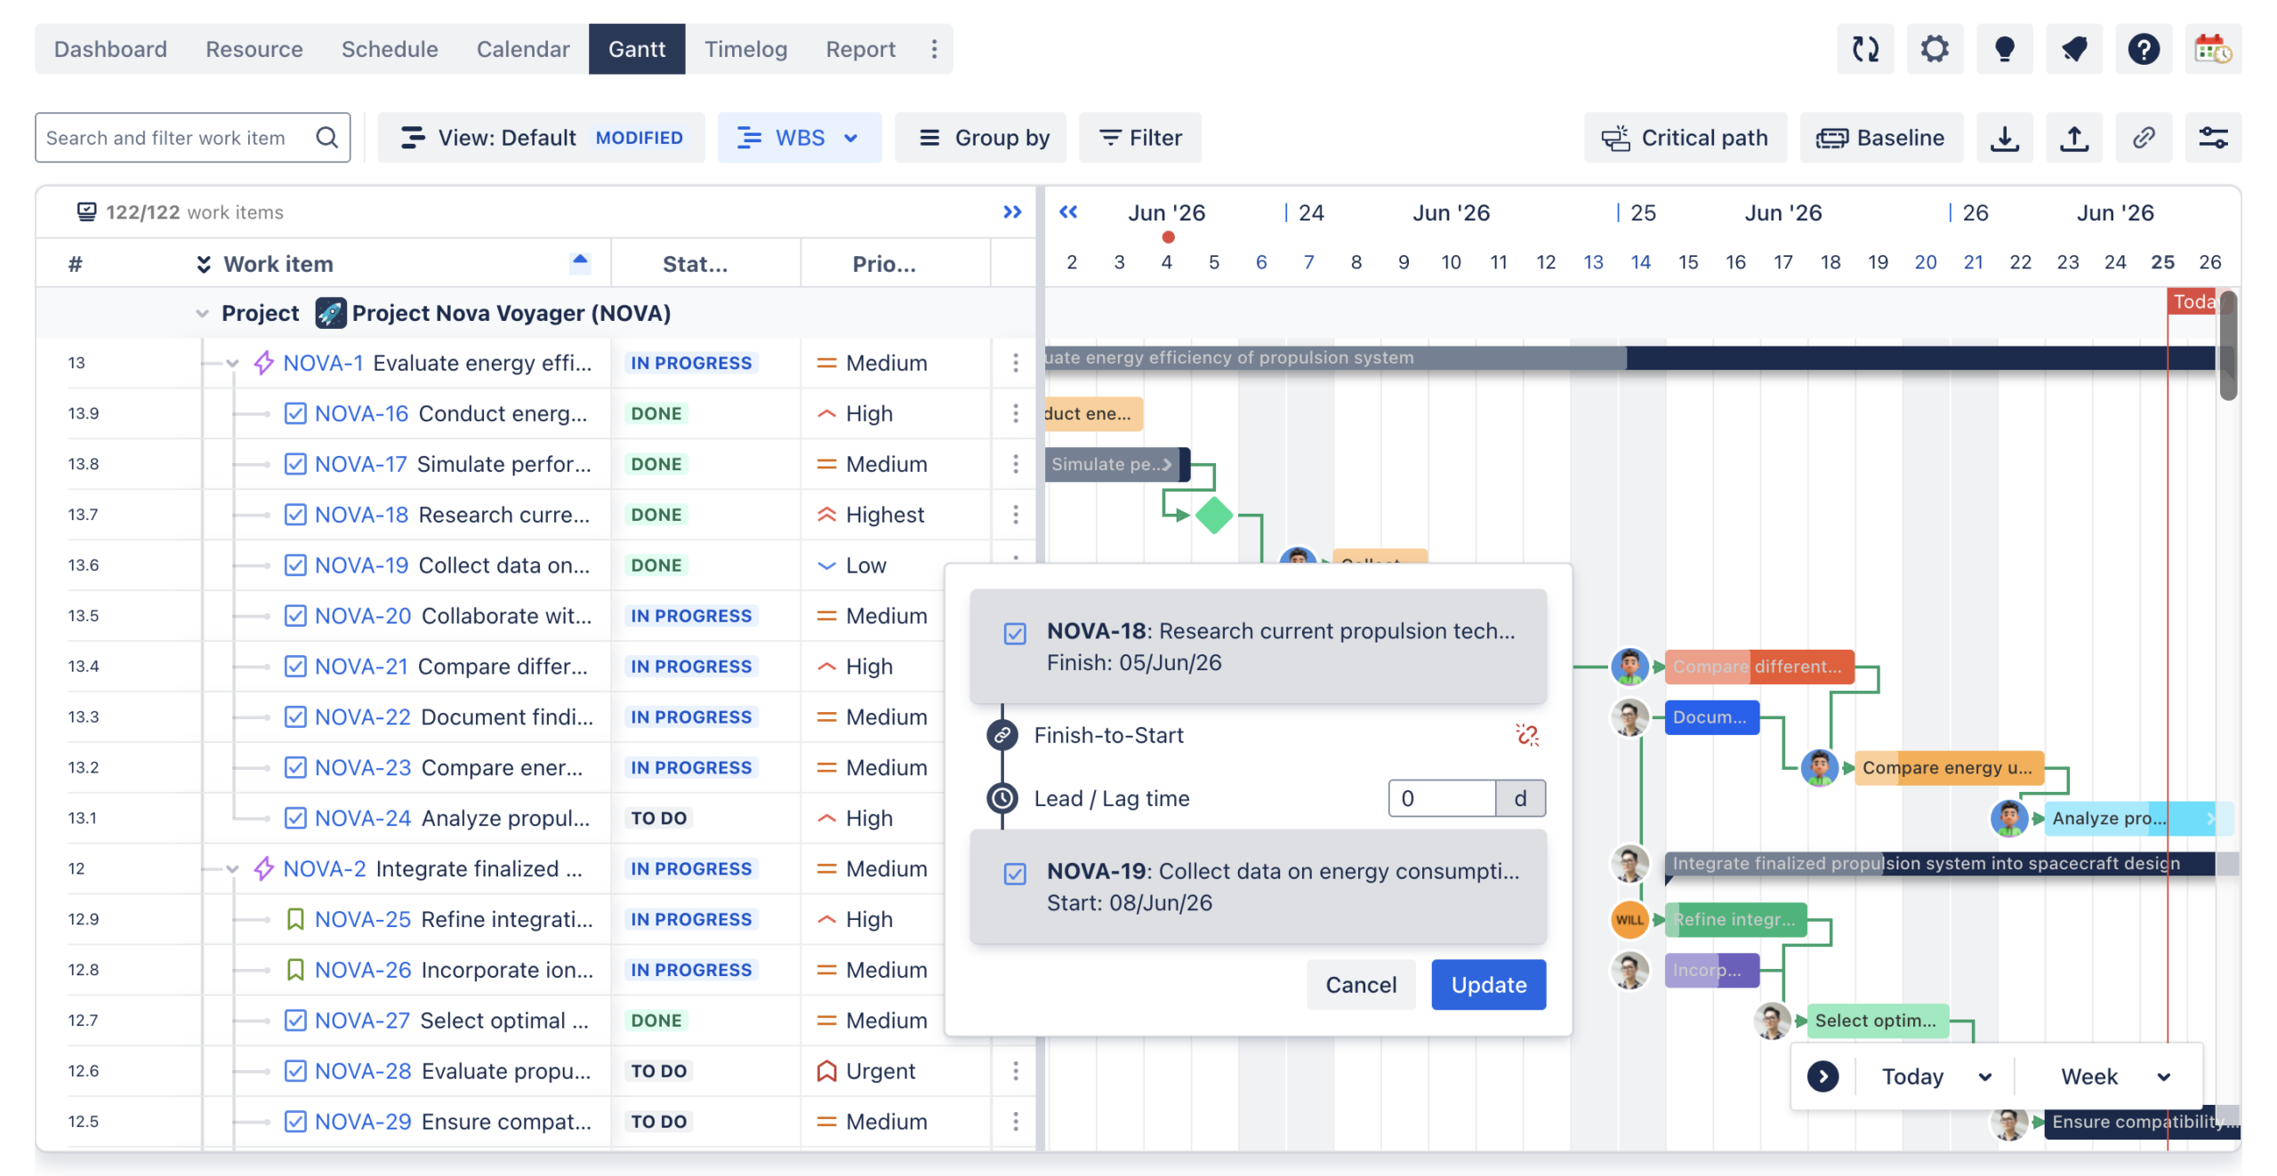Toggle the Critical path button

(x=1685, y=138)
